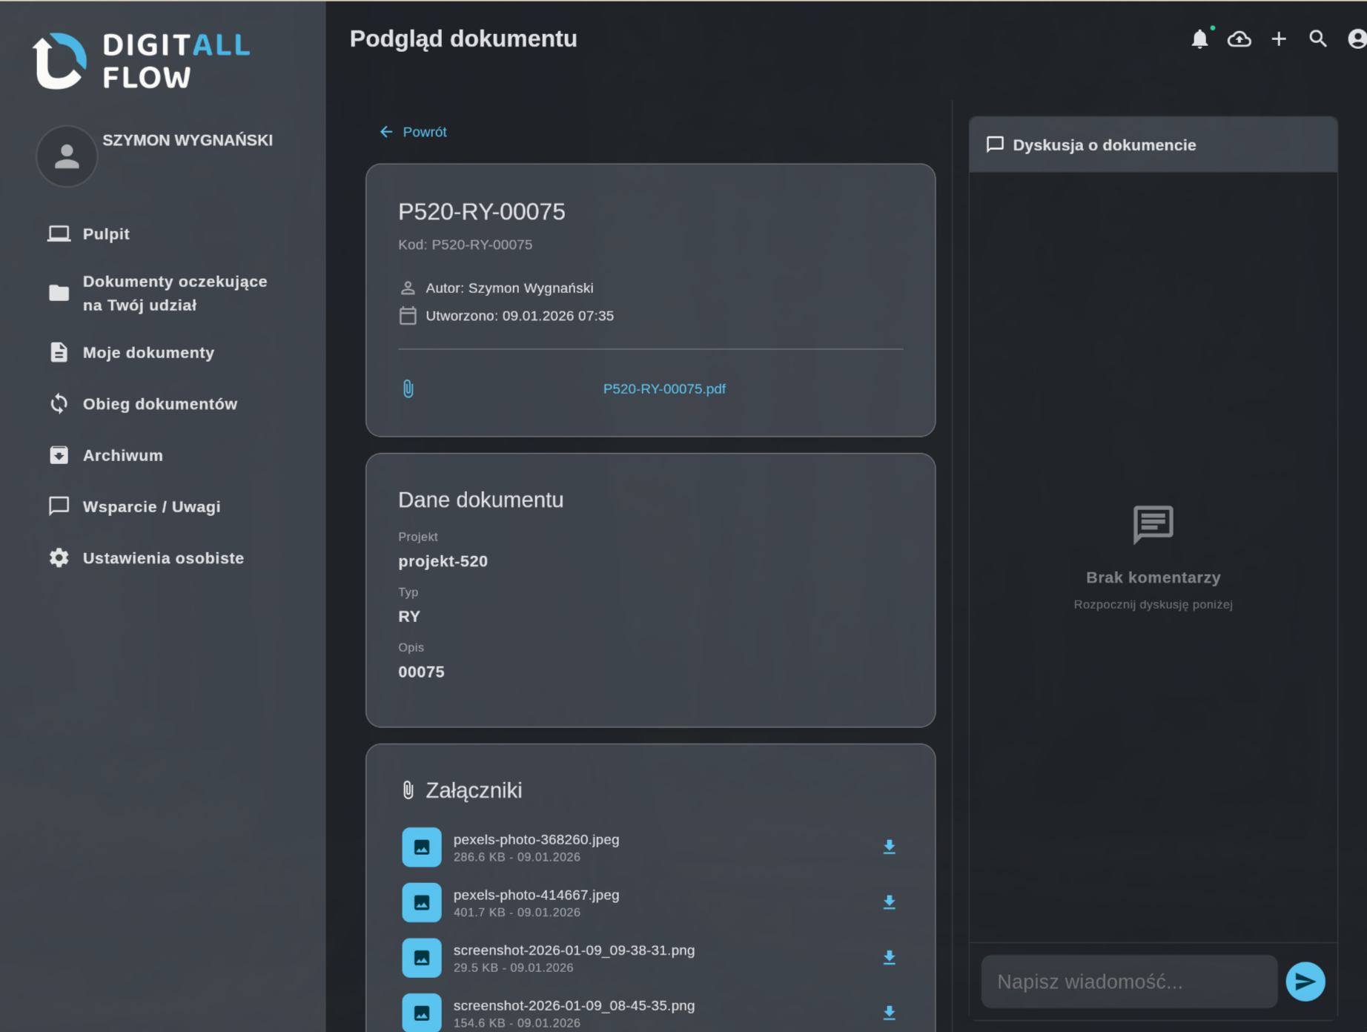The height and width of the screenshot is (1032, 1367).
Task: Focus the Napisz wiadomość message field
Action: 1128,982
